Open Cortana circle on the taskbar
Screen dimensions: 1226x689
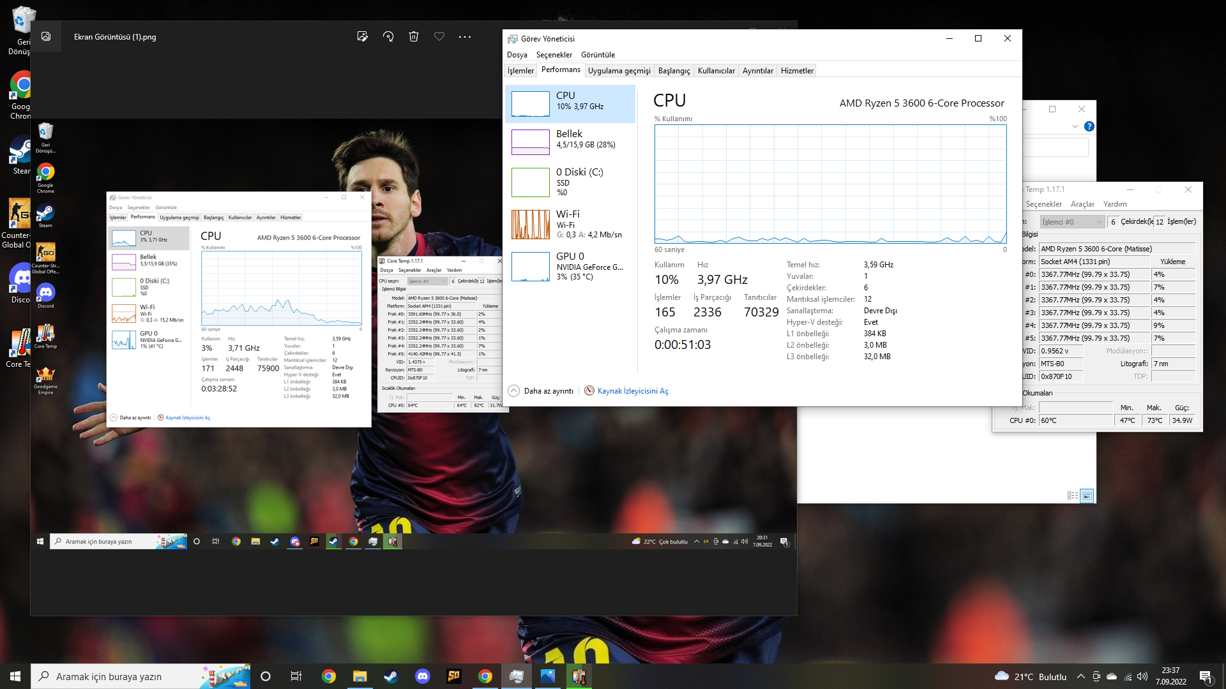266,676
